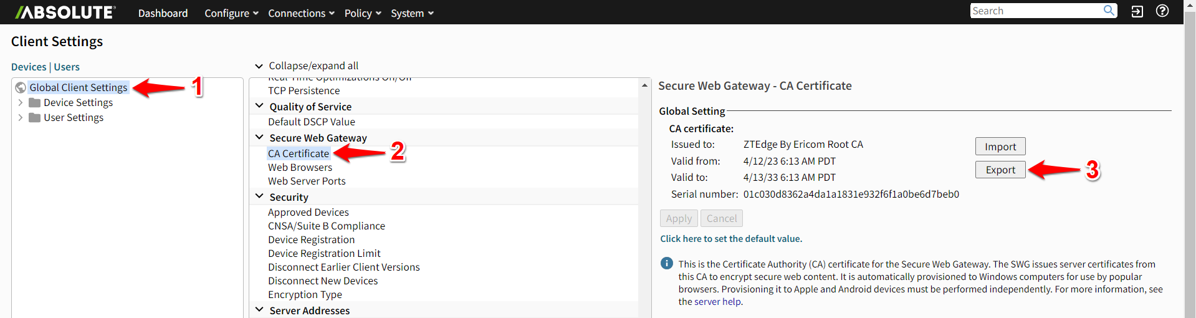
Task: Select Global Client Settings
Action: (x=79, y=88)
